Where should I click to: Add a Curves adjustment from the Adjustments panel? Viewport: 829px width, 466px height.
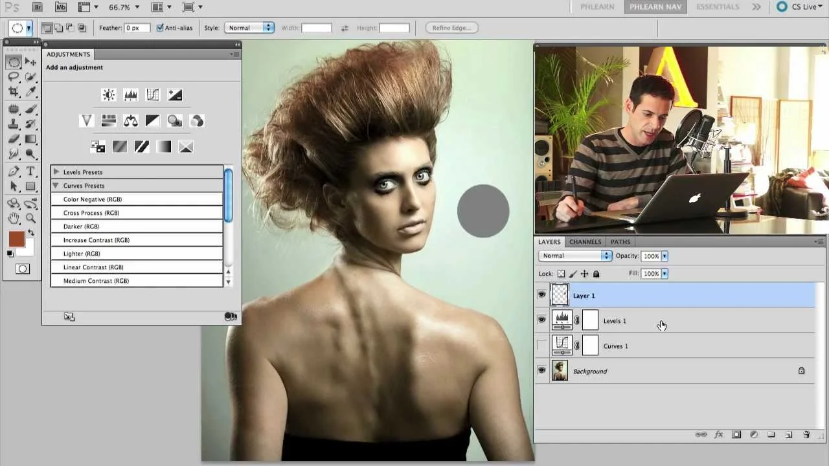(152, 94)
